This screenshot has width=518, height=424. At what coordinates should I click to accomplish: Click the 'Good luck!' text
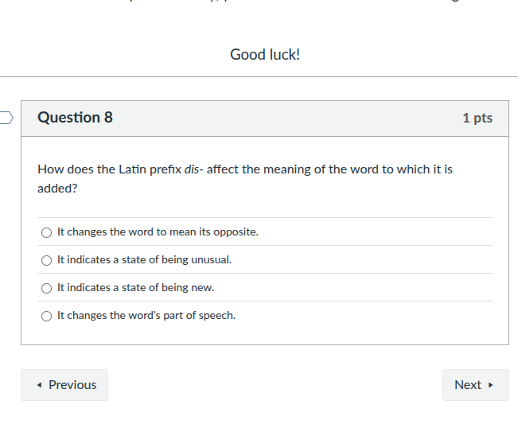265,55
